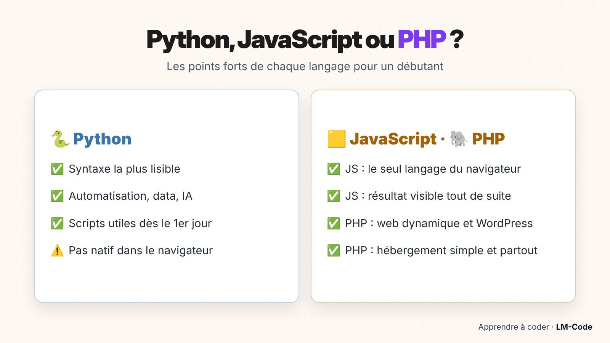
Task: Click the text 'Scripts utiles dès le 1er jour'
Action: (x=140, y=223)
